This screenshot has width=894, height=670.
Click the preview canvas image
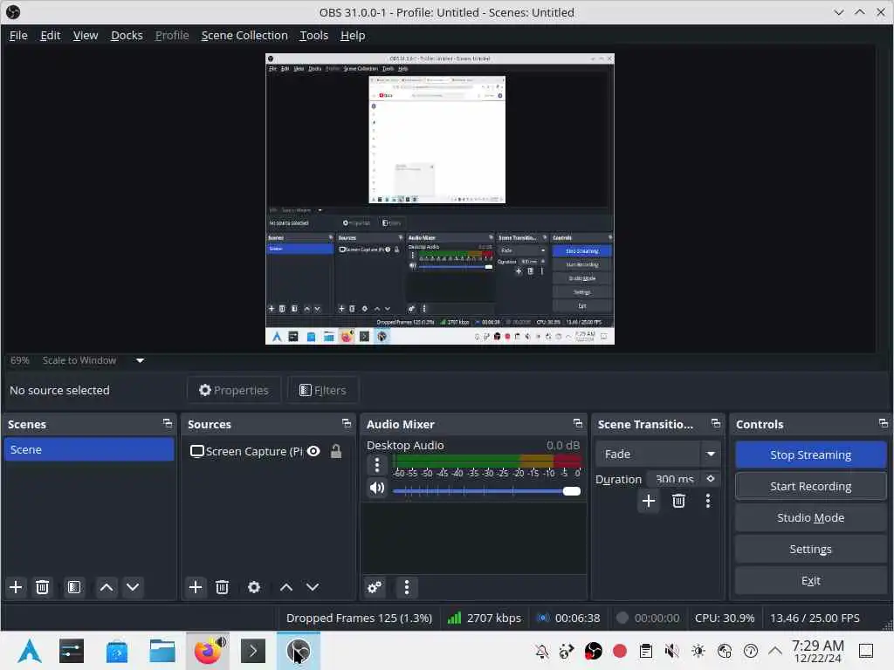pyautogui.click(x=440, y=199)
